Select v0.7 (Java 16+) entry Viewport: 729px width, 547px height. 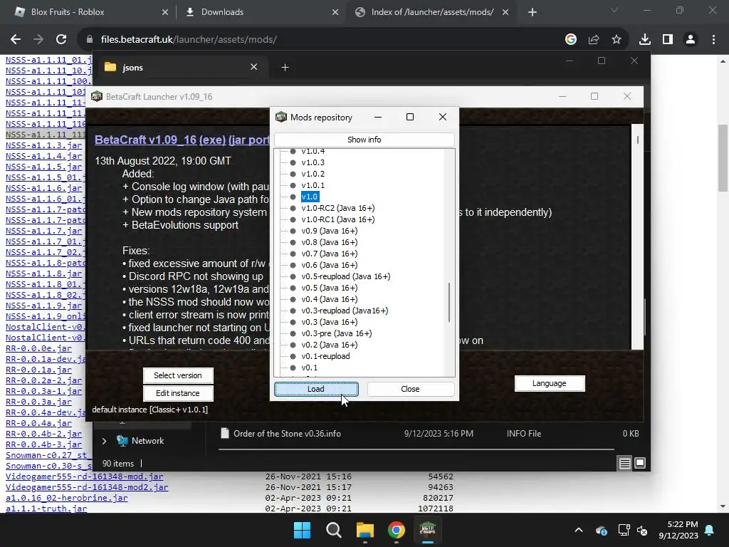[x=330, y=254]
